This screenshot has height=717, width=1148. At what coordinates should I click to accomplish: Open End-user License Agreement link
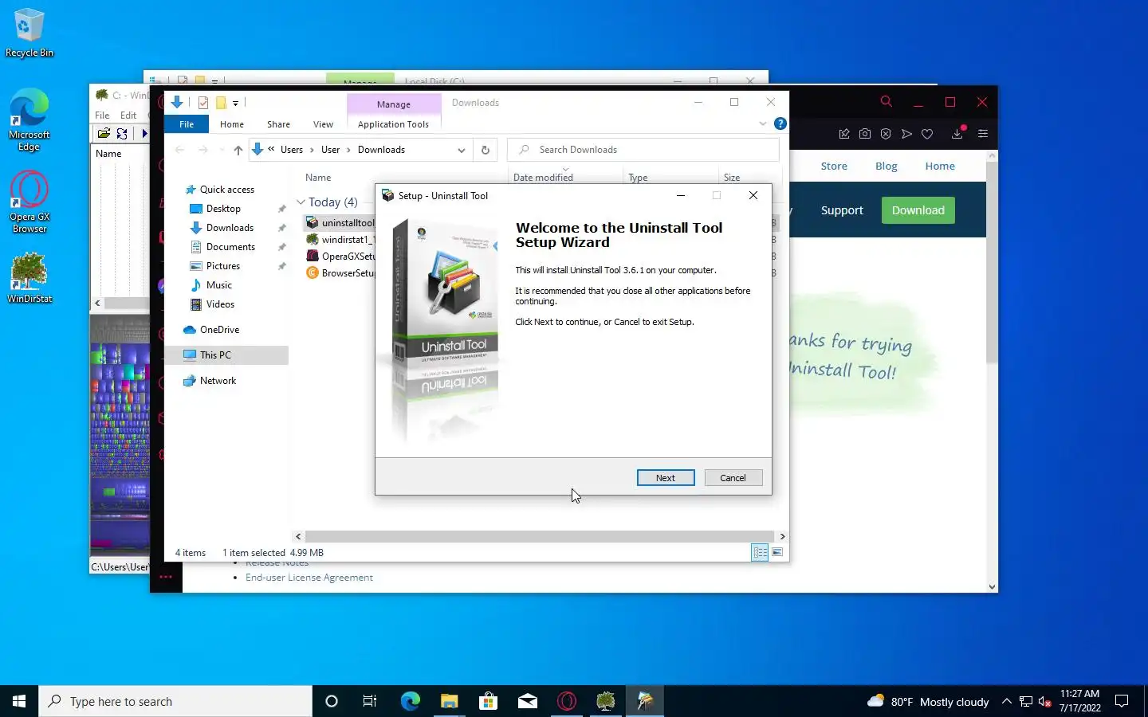(x=309, y=578)
